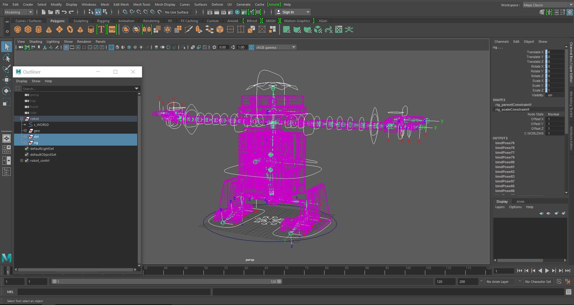574x305 pixels.
Task: Toggle the viewport grid display button
Action: coord(66,47)
